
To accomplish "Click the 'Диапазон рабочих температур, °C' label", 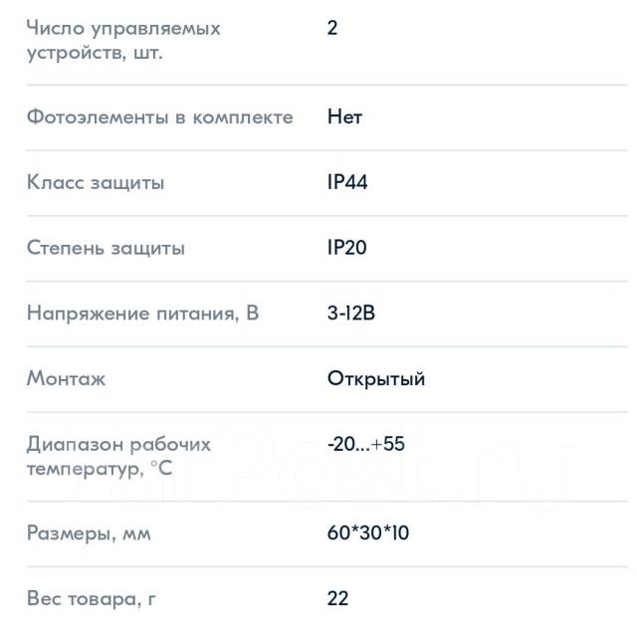I will pos(118,456).
